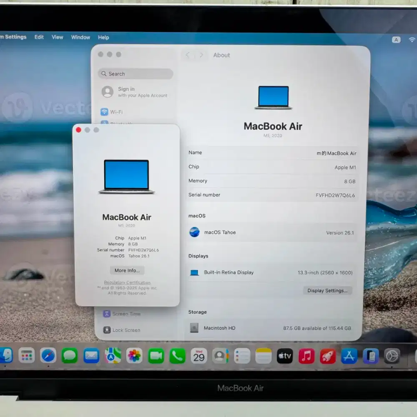The width and height of the screenshot is (417, 417).
Task: Open System Settings gear in Dock
Action: point(392,356)
